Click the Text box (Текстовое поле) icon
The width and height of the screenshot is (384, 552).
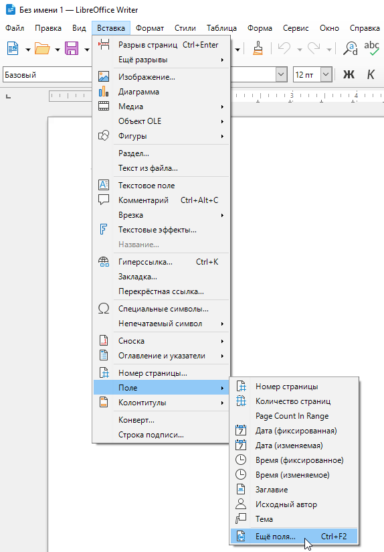(104, 185)
